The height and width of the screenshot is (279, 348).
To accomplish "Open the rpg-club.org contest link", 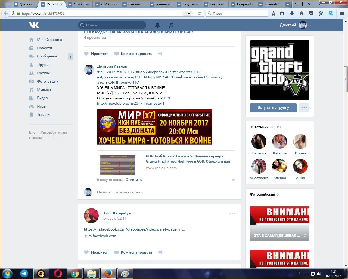I will point(130,103).
